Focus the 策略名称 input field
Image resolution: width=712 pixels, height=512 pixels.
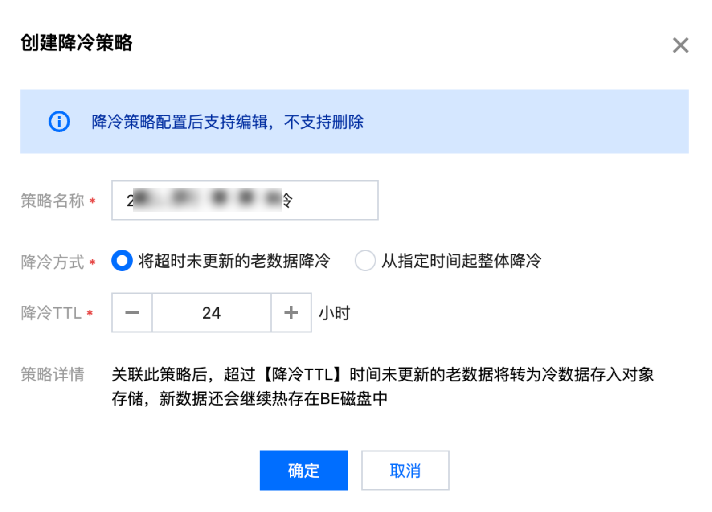(x=330, y=201)
